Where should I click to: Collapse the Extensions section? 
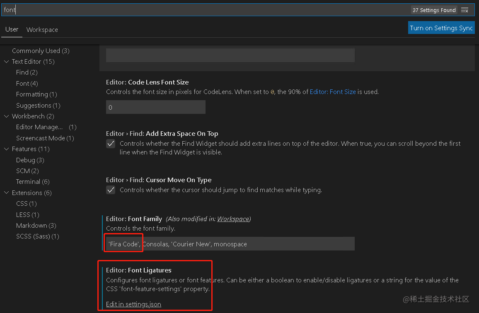6,193
